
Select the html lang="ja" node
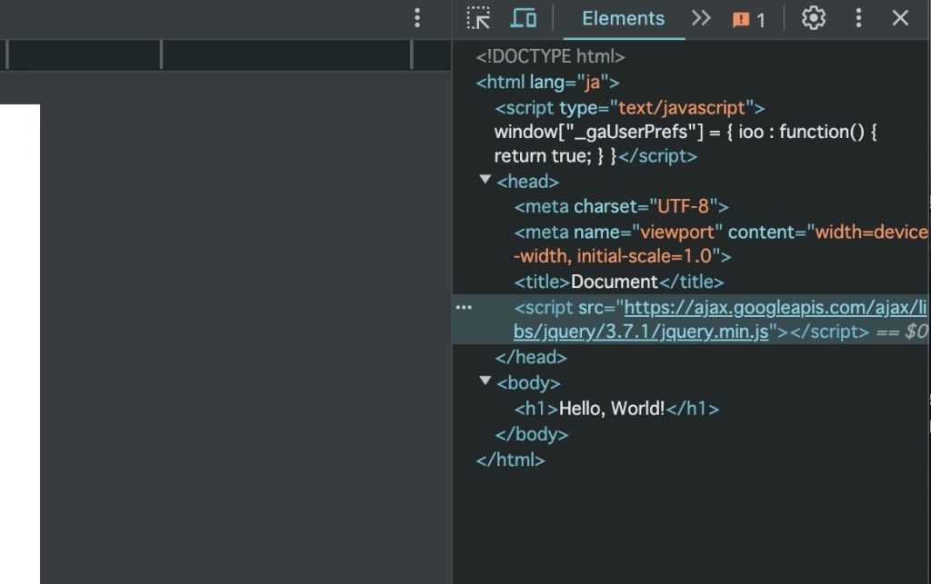point(547,82)
